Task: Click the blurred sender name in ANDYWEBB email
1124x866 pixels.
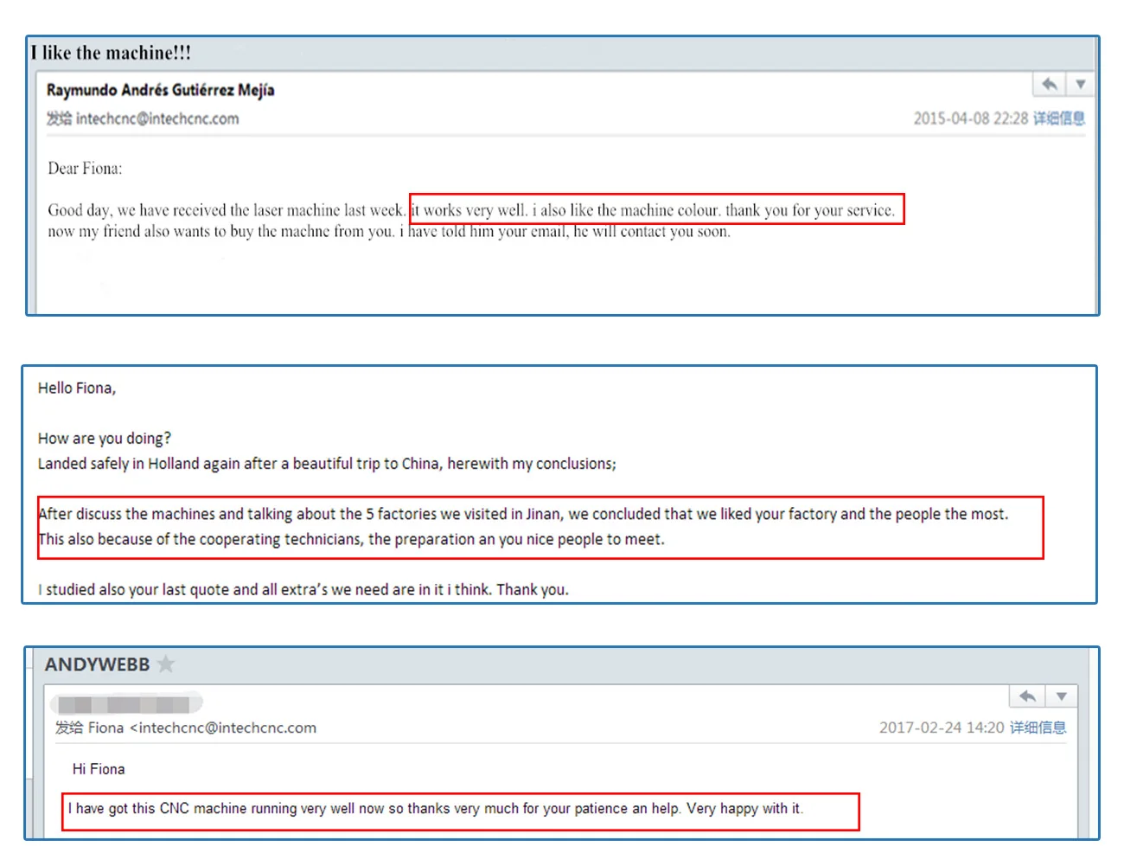Action: 126,703
